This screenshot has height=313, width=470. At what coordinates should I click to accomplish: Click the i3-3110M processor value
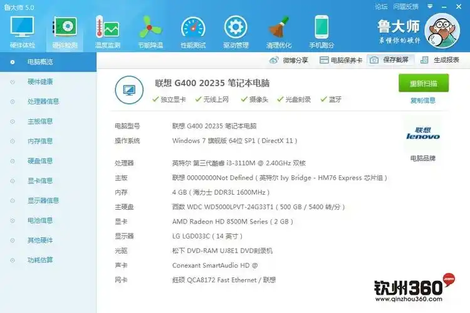[x=239, y=163]
